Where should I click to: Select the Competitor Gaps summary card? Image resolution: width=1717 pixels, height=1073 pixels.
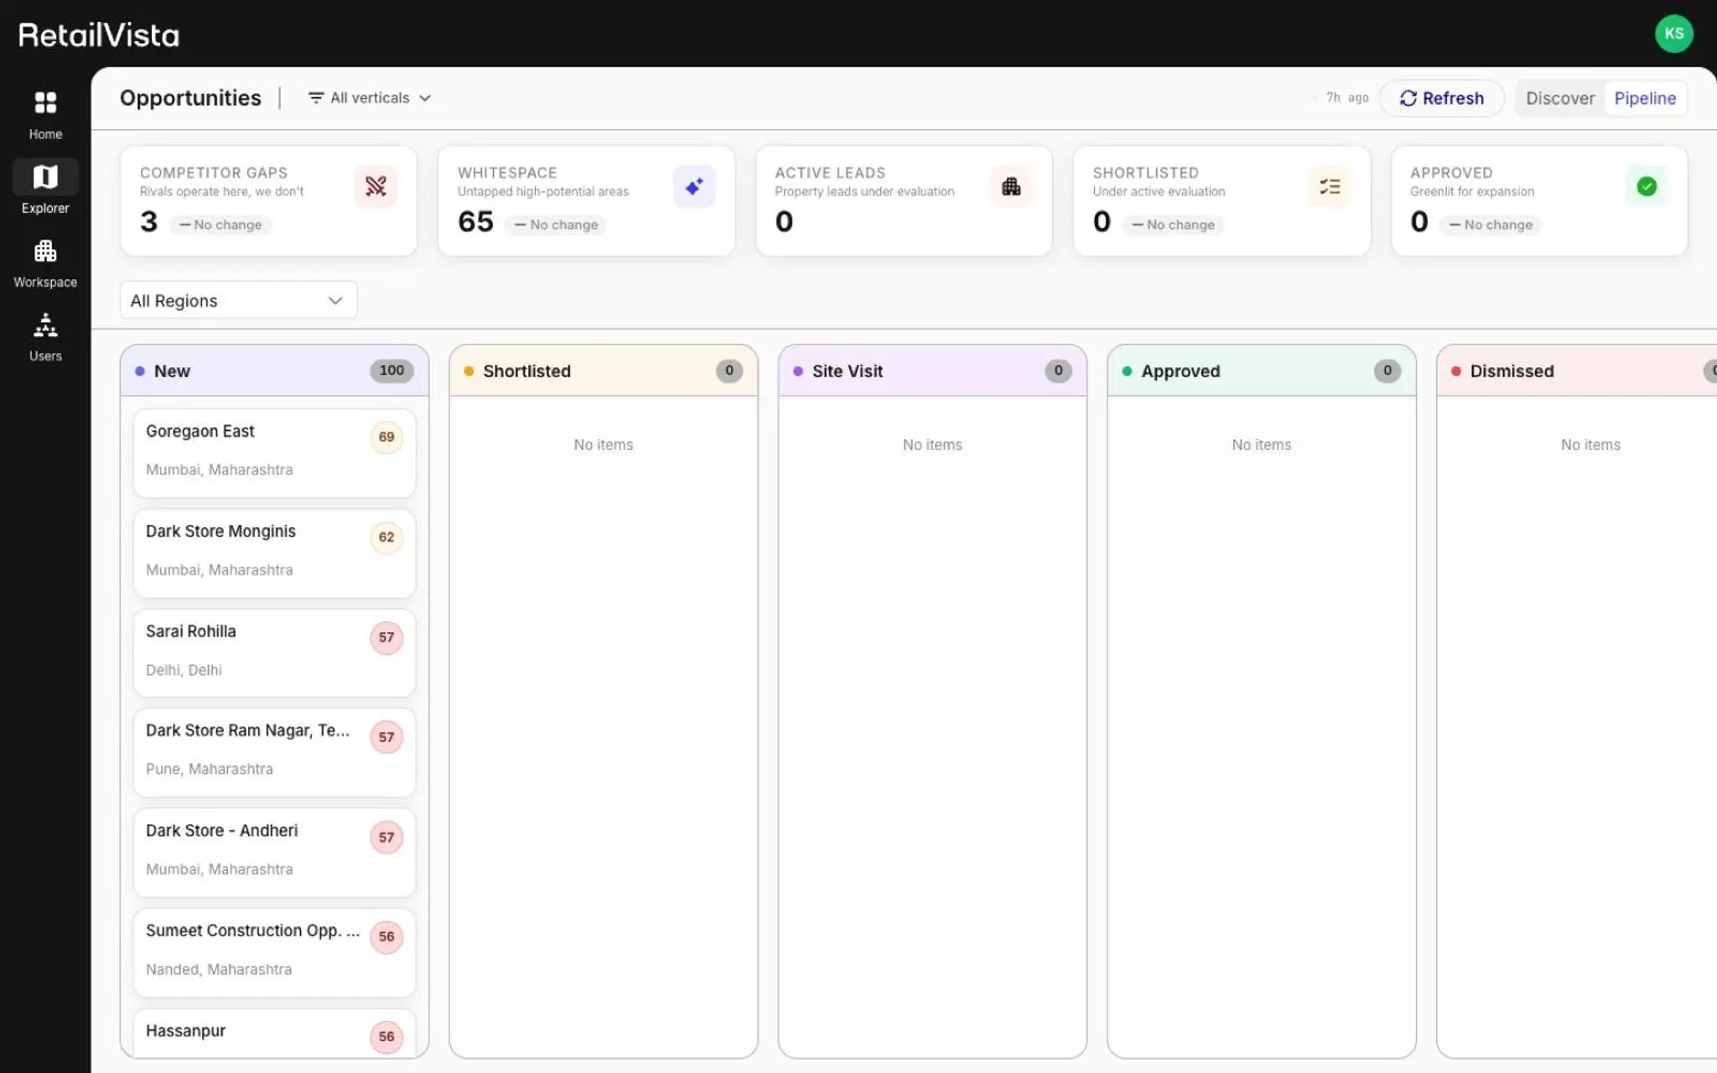coord(268,201)
